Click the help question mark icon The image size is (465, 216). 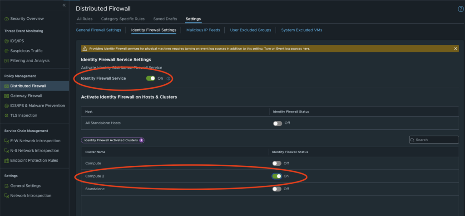461,9
